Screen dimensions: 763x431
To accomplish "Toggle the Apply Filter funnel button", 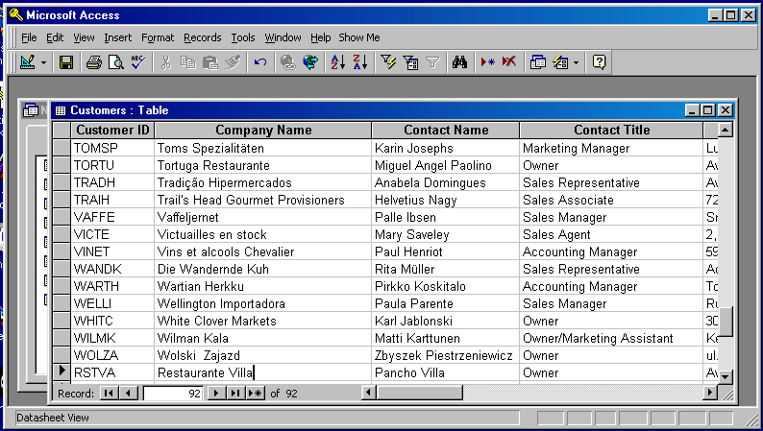I will coord(432,62).
